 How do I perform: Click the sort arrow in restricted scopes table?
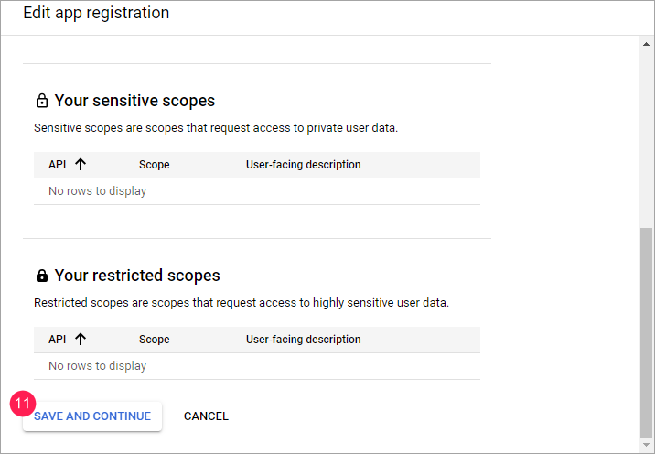click(81, 340)
